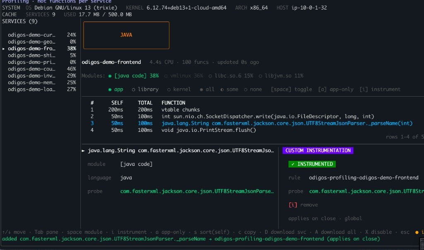
Task: Click the CUSTOM INSTRUMENTATION badge
Action: (x=318, y=150)
